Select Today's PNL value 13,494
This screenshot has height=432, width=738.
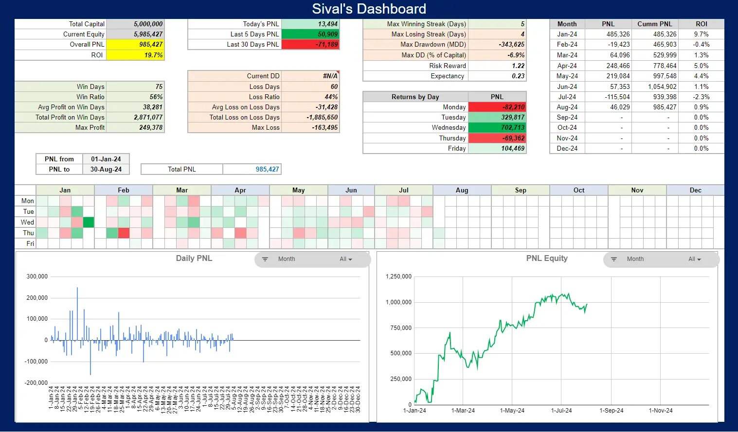(310, 24)
